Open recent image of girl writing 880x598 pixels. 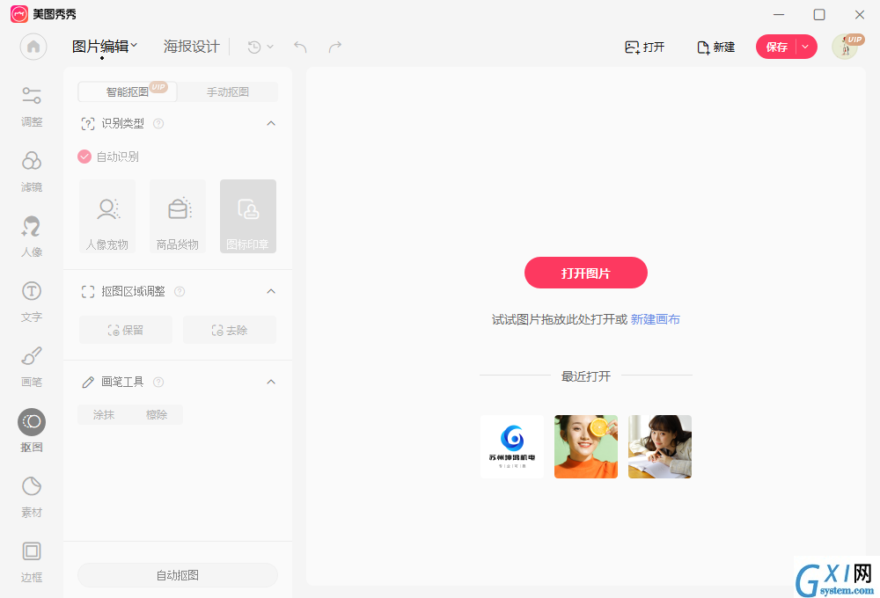point(660,447)
